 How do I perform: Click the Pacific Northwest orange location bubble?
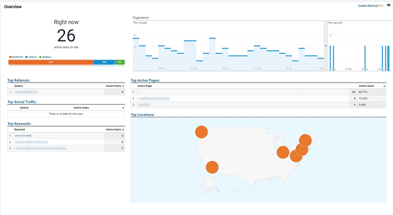click(202, 132)
